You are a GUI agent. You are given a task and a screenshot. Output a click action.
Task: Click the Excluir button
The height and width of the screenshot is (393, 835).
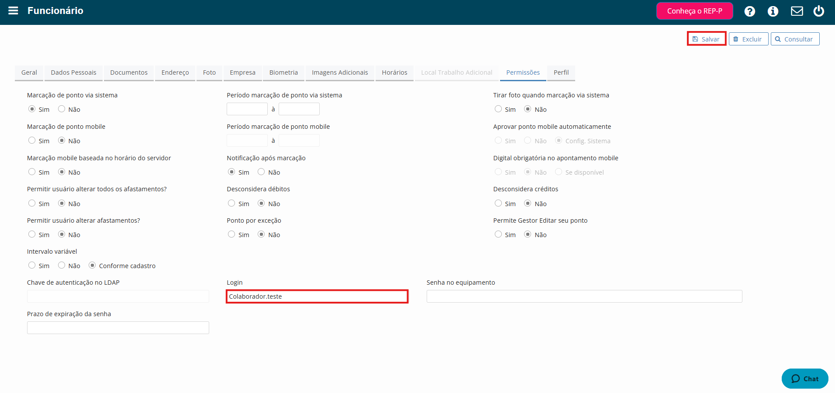(x=748, y=39)
